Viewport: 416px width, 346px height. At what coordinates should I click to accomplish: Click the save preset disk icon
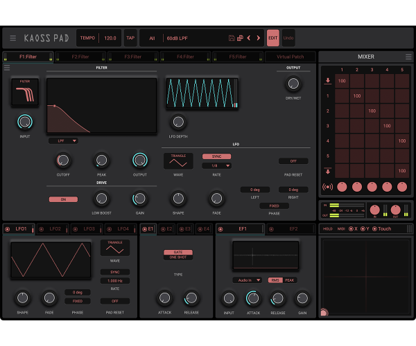(232, 38)
